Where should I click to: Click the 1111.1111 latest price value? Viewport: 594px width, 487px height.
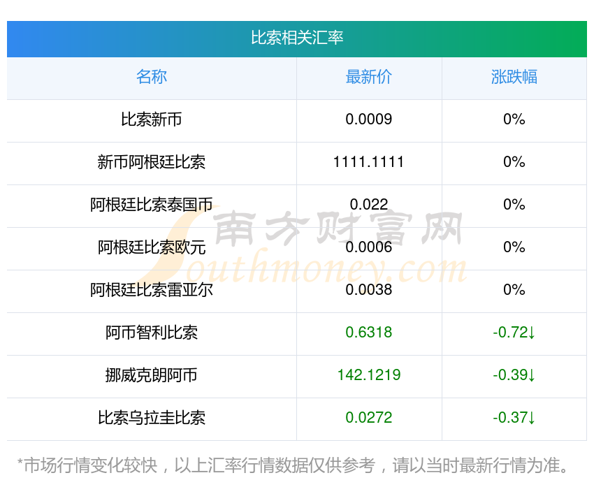[x=369, y=162]
